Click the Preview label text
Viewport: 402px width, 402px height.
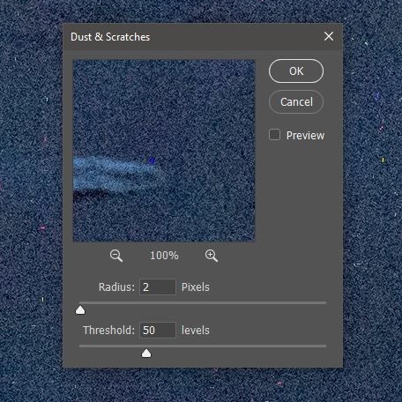[x=305, y=136]
